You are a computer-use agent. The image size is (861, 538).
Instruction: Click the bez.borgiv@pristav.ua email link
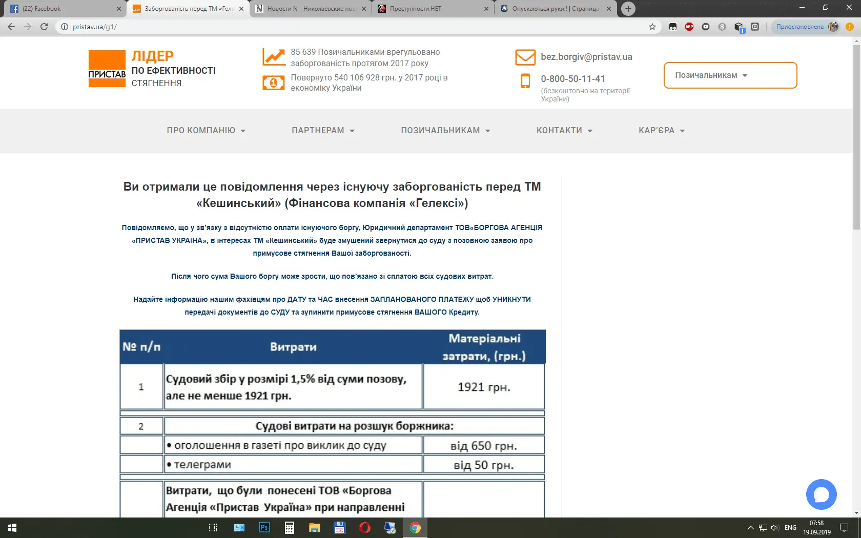[x=586, y=57]
